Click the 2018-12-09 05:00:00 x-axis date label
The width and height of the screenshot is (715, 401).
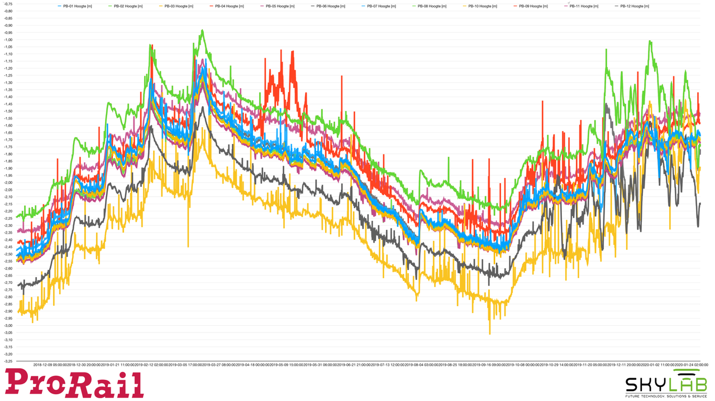click(50, 365)
